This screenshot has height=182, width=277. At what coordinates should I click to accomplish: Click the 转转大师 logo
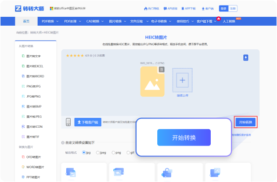coord(30,8)
